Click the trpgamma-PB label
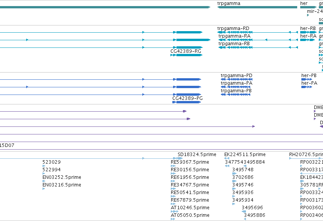Viewport: 323px width, 221px height. click(x=236, y=90)
